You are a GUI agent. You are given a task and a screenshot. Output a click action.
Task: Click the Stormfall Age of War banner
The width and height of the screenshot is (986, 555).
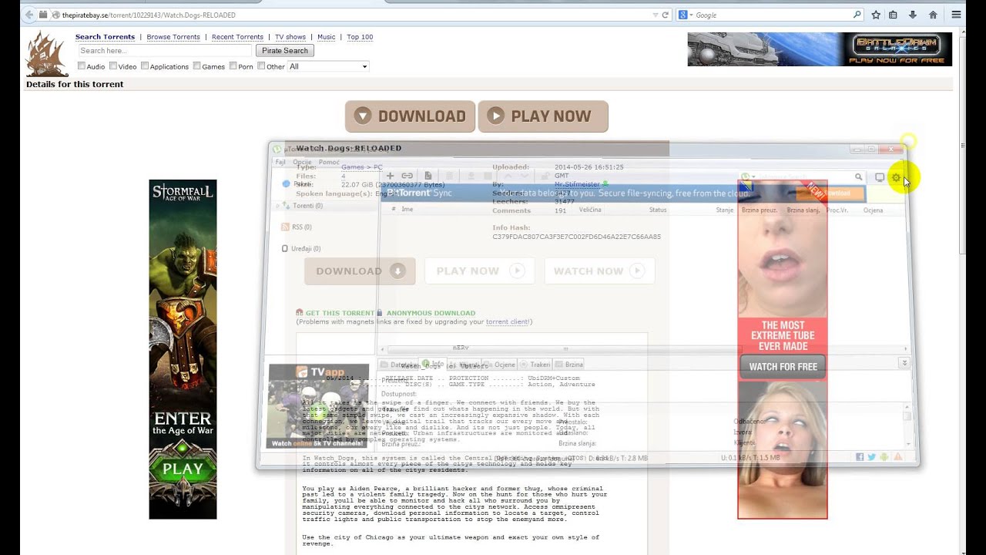pos(183,349)
